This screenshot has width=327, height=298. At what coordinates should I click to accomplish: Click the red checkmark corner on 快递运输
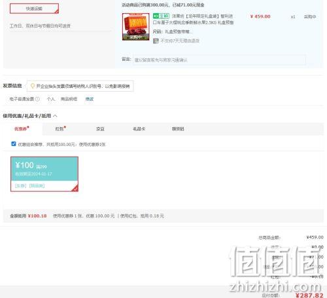point(56,11)
